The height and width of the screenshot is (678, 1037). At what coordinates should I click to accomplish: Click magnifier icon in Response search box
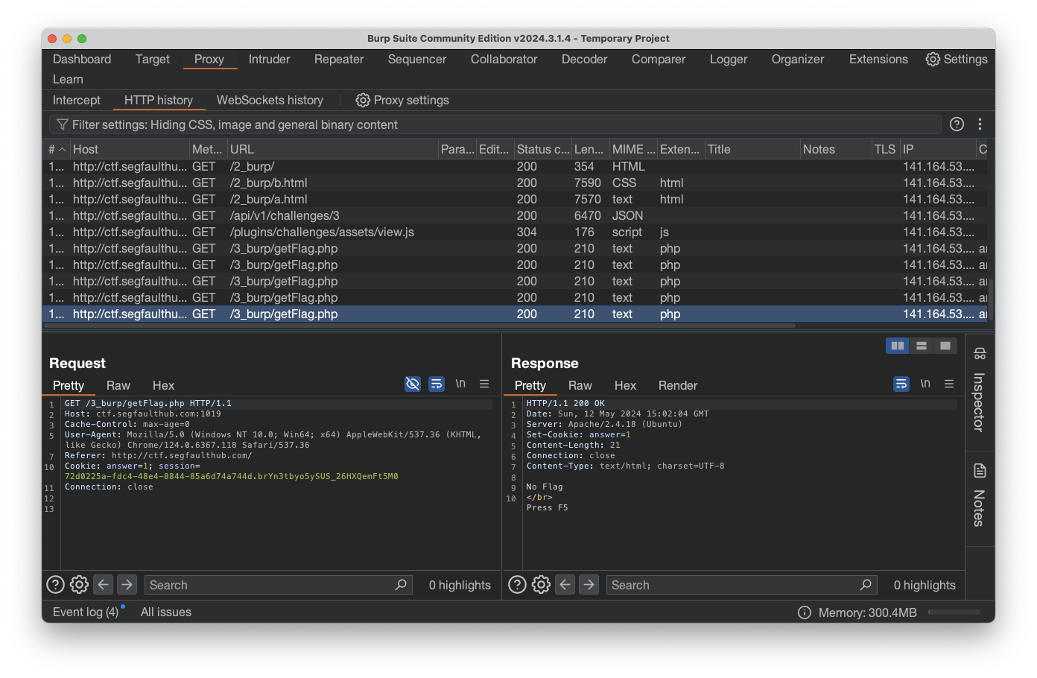tap(866, 585)
